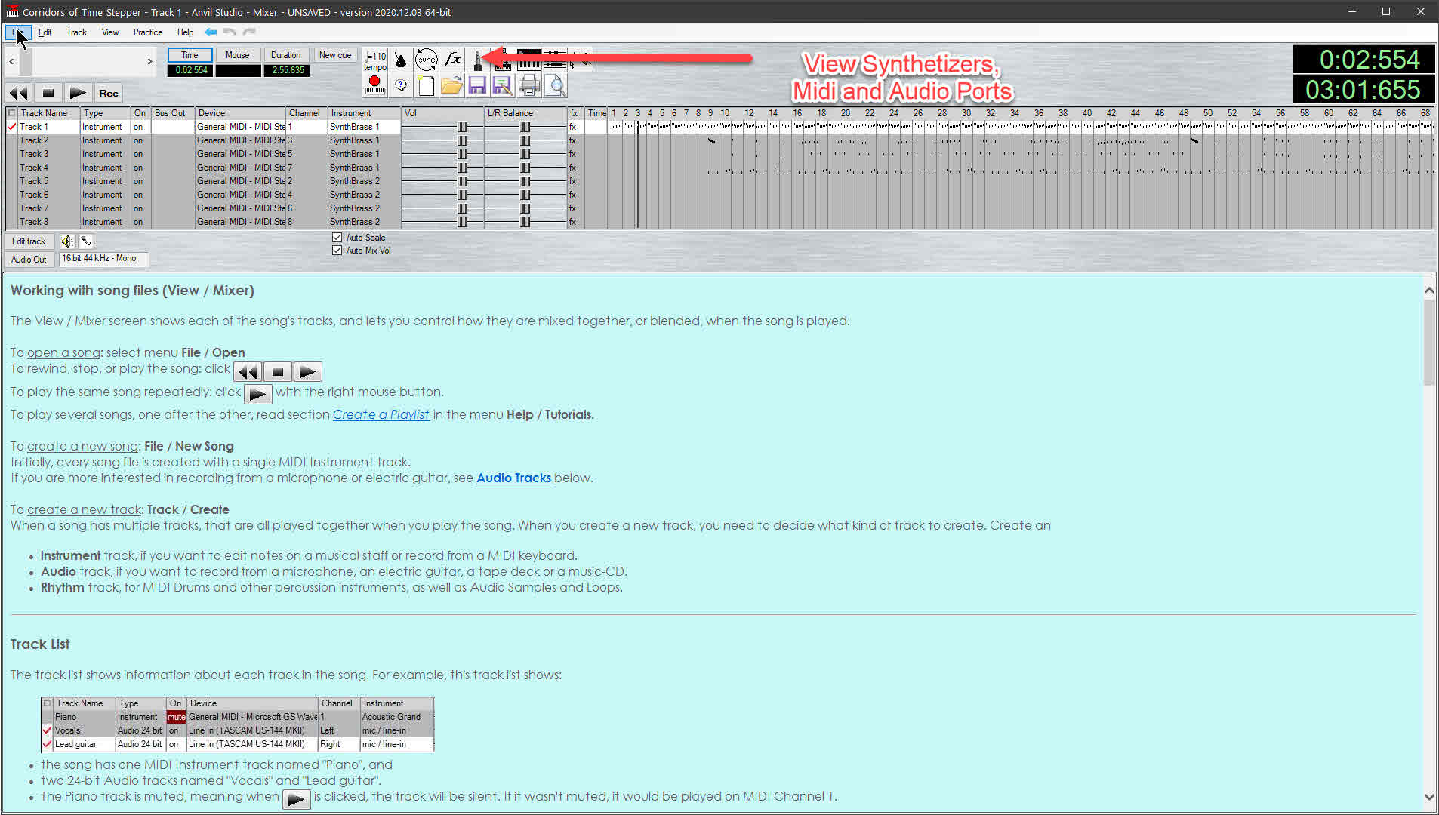The height and width of the screenshot is (815, 1439).
Task: Print with the printer icon
Action: pos(529,85)
